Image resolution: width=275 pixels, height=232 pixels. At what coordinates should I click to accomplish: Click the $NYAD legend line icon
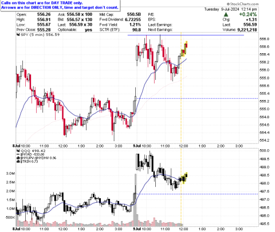point(18,154)
